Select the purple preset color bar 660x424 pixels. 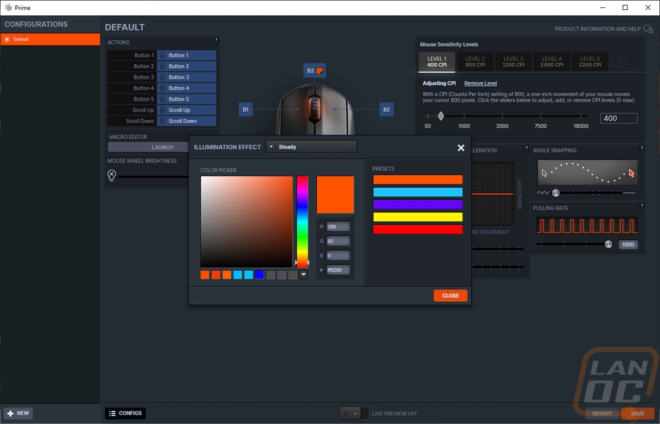point(418,205)
